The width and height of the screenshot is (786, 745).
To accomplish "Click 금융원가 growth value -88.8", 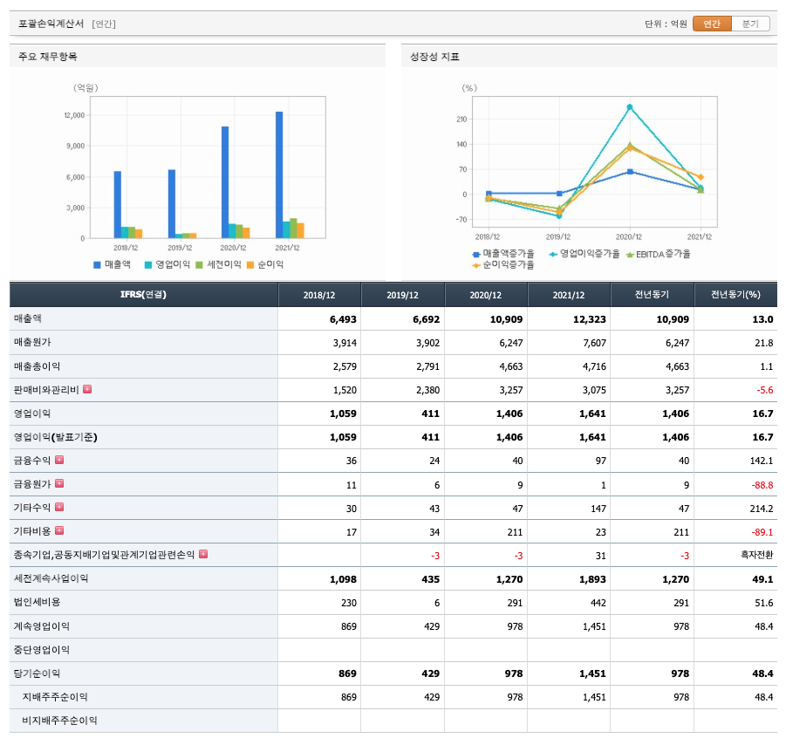I will [762, 485].
